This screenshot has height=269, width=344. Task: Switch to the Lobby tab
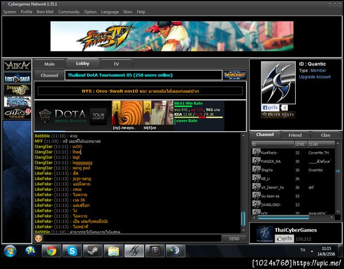83,64
